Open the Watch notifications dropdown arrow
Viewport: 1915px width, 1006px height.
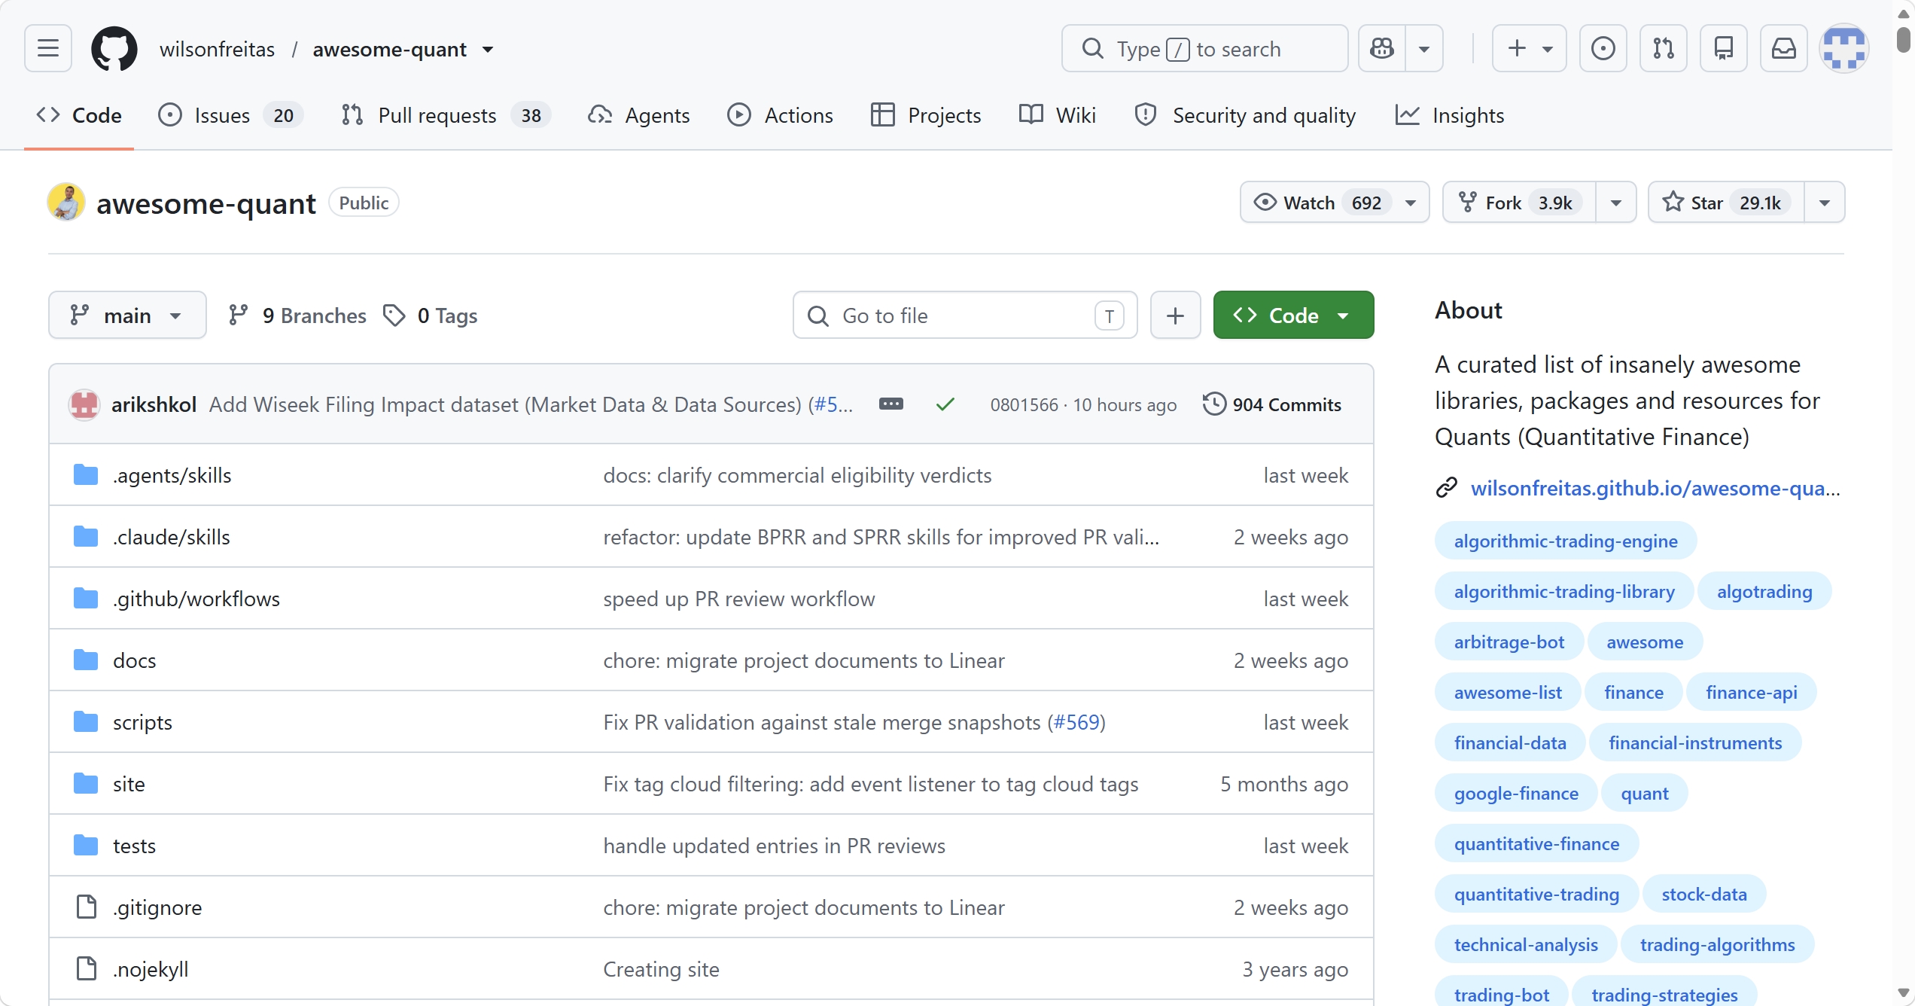(1411, 203)
